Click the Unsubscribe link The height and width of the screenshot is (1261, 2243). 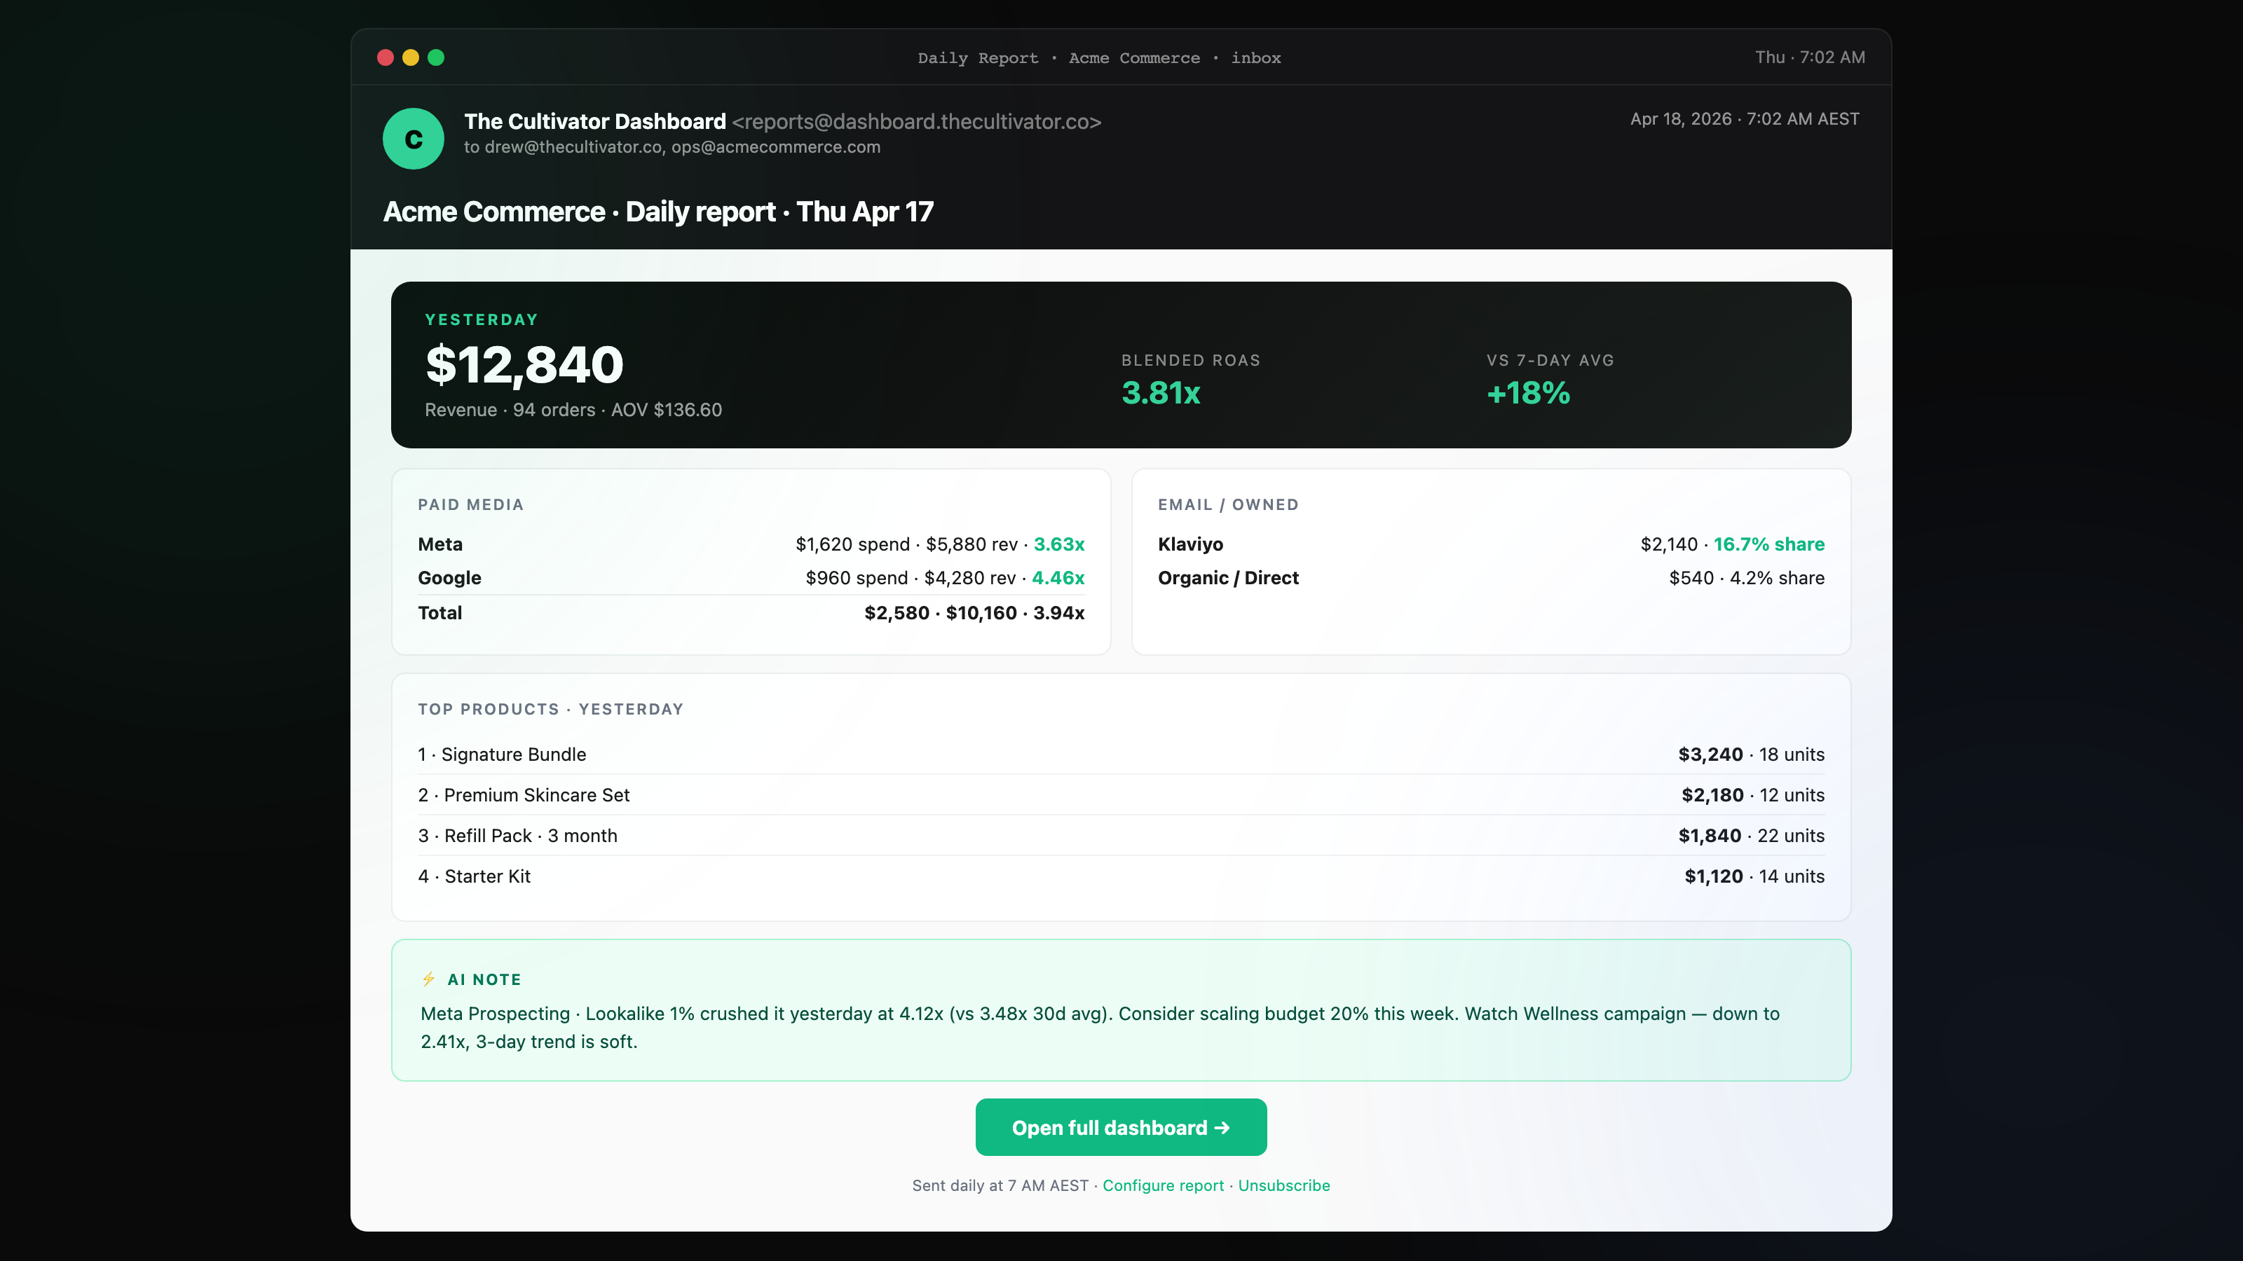1283,1185
